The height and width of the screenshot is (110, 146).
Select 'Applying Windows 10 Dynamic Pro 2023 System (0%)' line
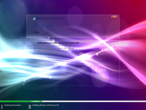[x=58, y=43]
